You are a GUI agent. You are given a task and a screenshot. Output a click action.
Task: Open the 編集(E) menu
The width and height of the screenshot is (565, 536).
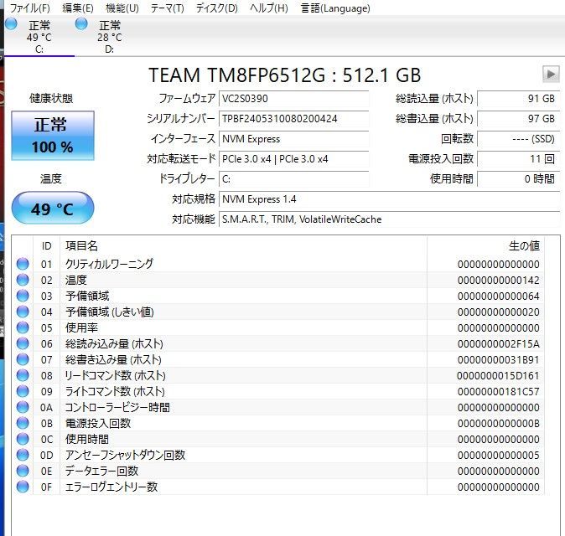point(78,8)
